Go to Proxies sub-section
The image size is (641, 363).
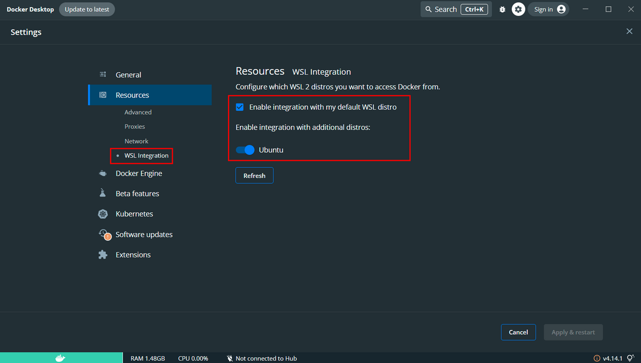click(x=135, y=127)
